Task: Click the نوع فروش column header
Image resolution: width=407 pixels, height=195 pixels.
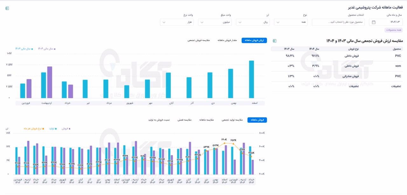Action: [353, 49]
